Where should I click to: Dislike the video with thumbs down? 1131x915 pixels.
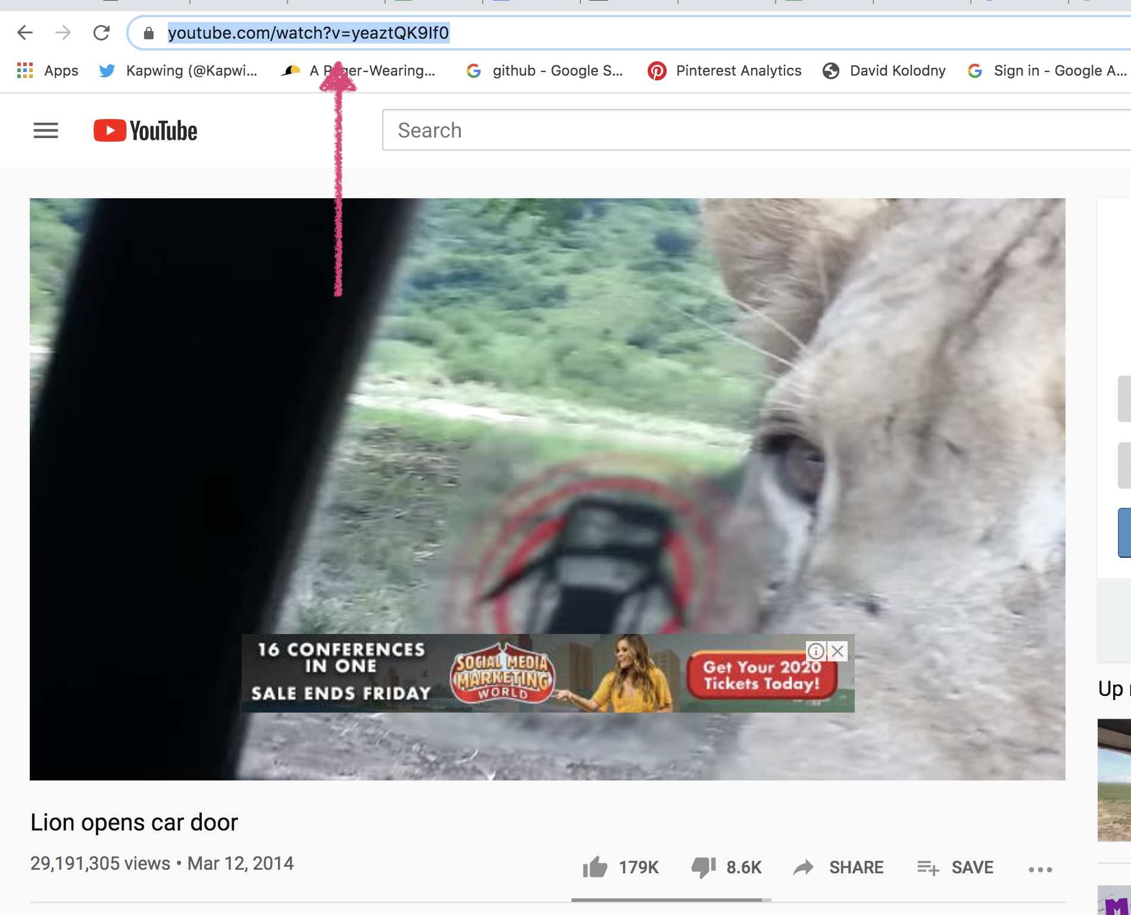coord(705,867)
